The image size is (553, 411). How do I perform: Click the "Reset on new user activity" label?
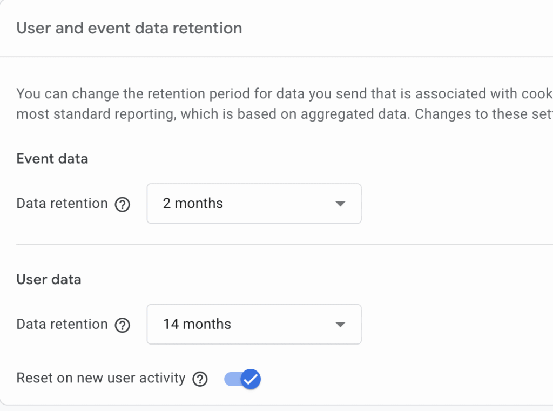pos(101,378)
